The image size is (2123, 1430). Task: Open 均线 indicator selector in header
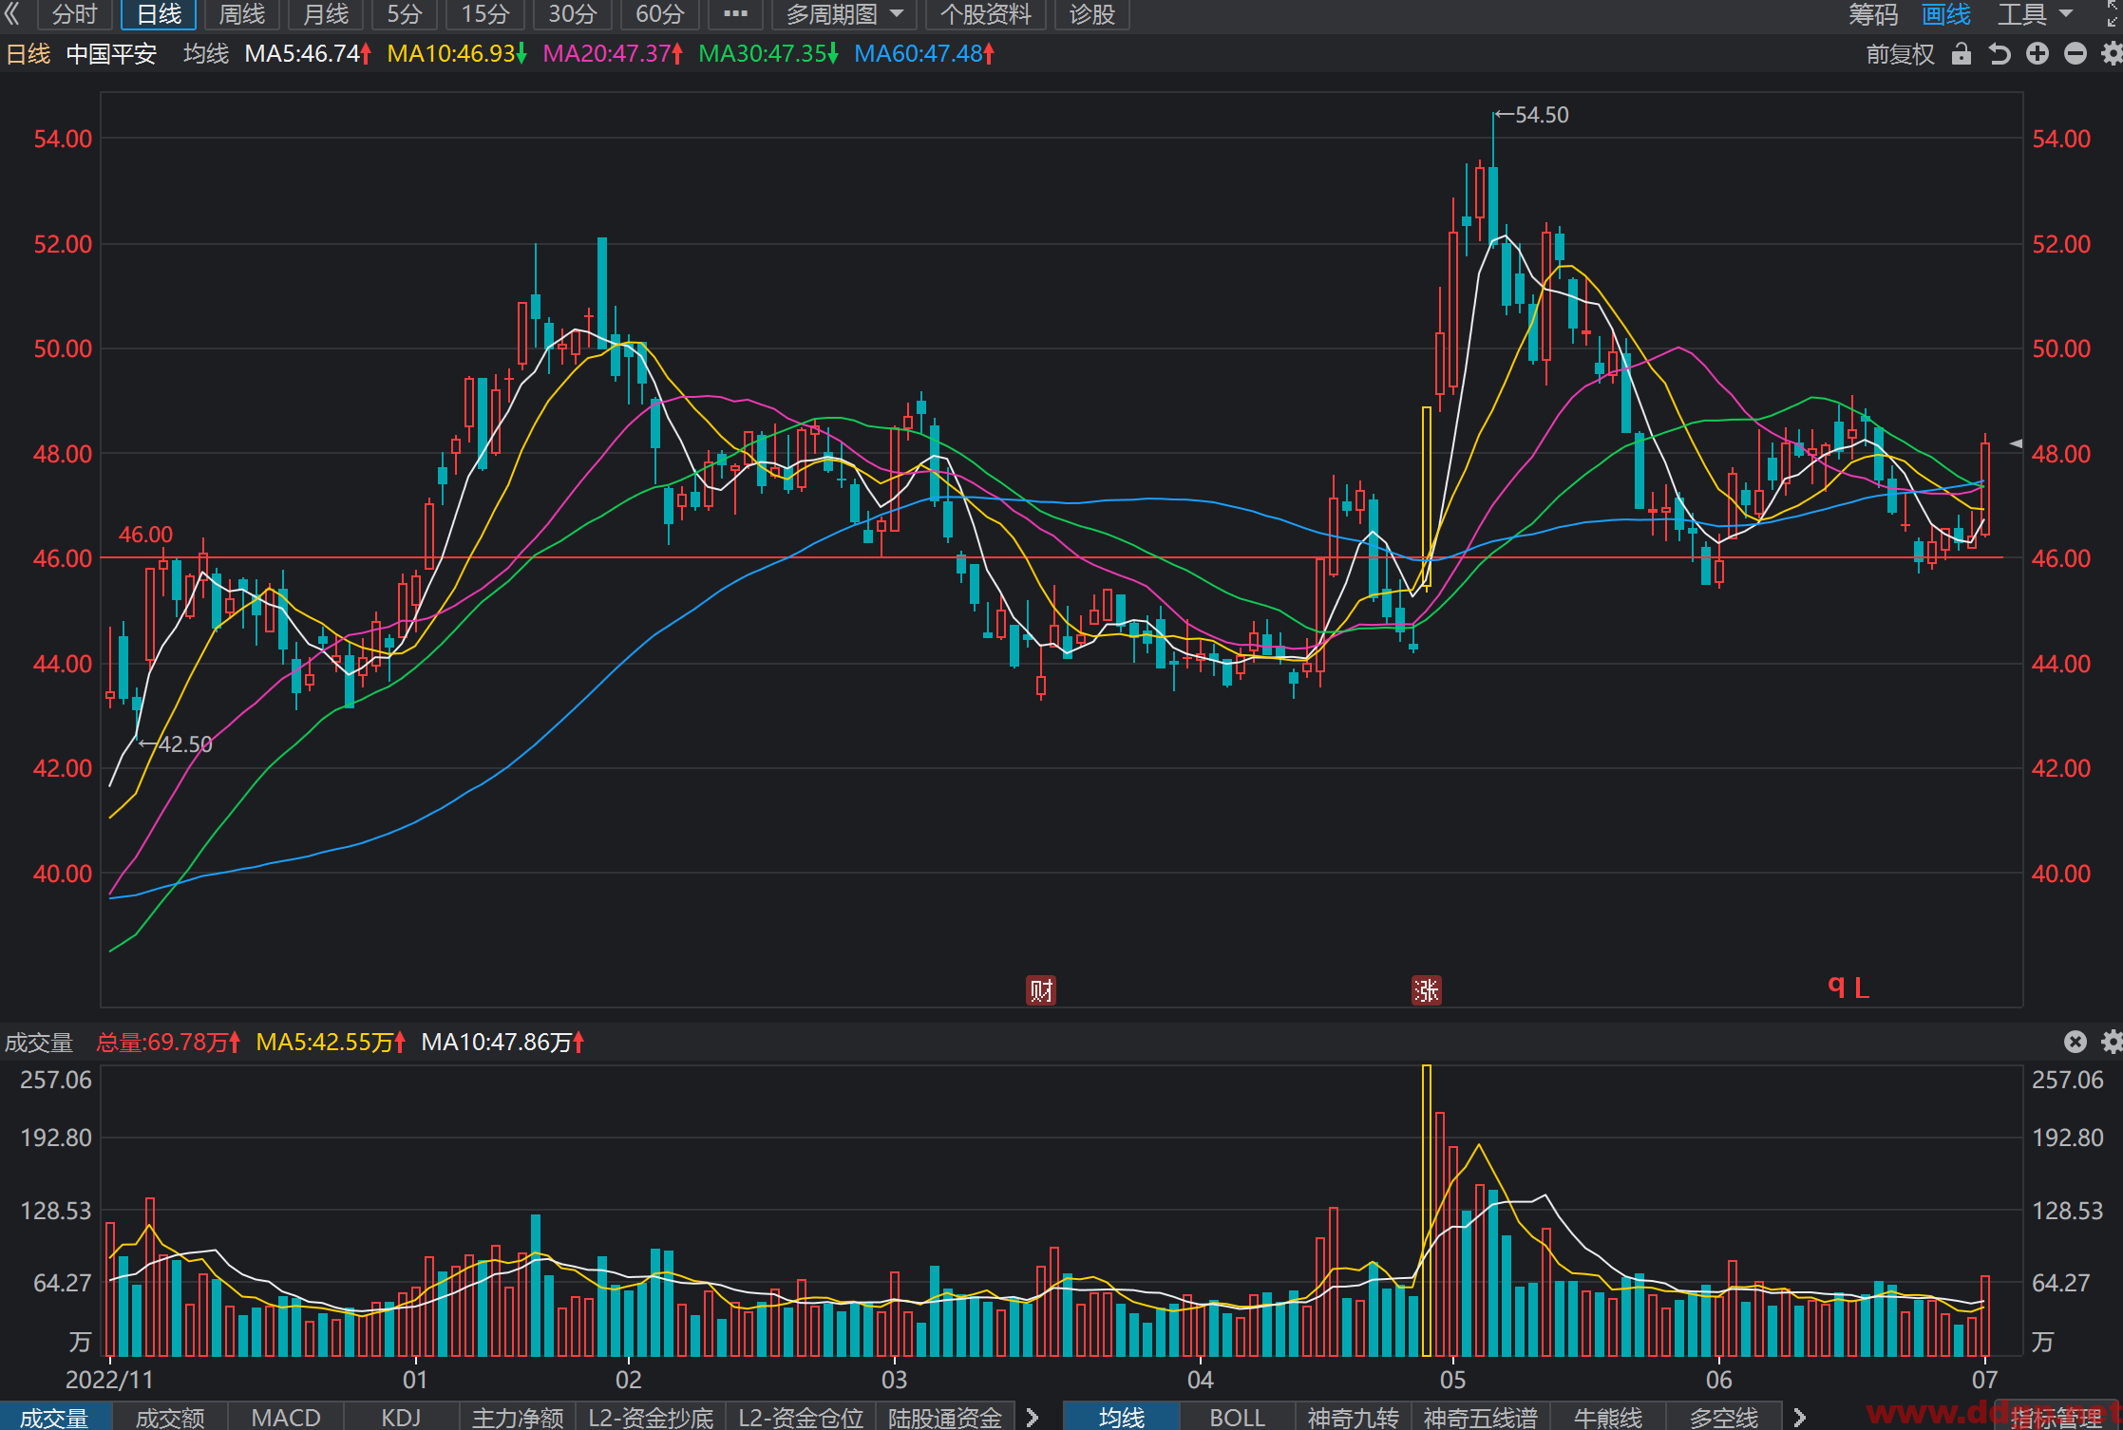[206, 54]
